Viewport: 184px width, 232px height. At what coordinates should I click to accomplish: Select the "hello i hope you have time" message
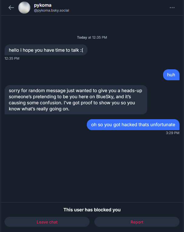click(x=46, y=50)
